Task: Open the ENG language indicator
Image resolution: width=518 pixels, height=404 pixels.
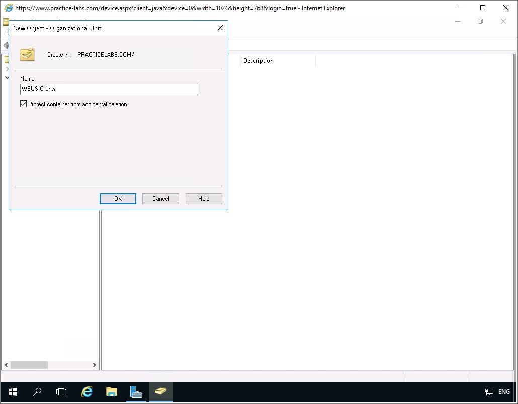Action: pos(503,392)
